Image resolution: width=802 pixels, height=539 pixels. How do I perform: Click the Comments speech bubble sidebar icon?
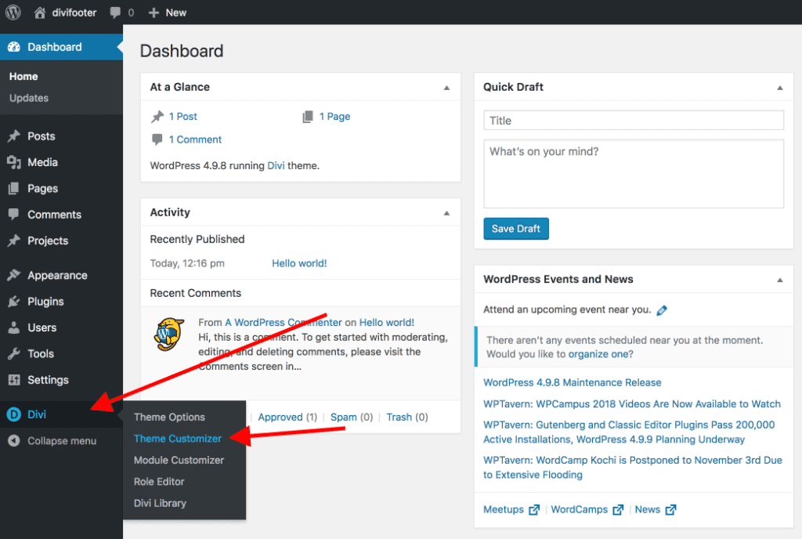click(x=14, y=215)
